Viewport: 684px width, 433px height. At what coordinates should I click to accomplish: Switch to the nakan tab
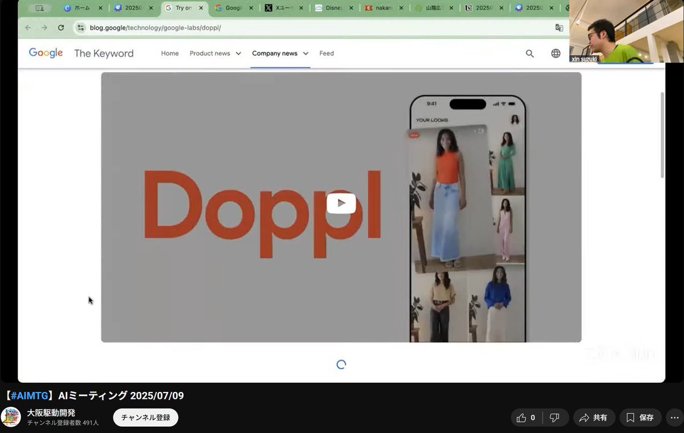pyautogui.click(x=382, y=8)
